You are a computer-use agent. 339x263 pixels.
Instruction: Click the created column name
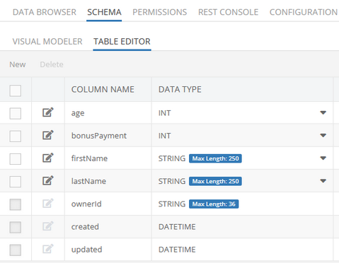coord(85,227)
